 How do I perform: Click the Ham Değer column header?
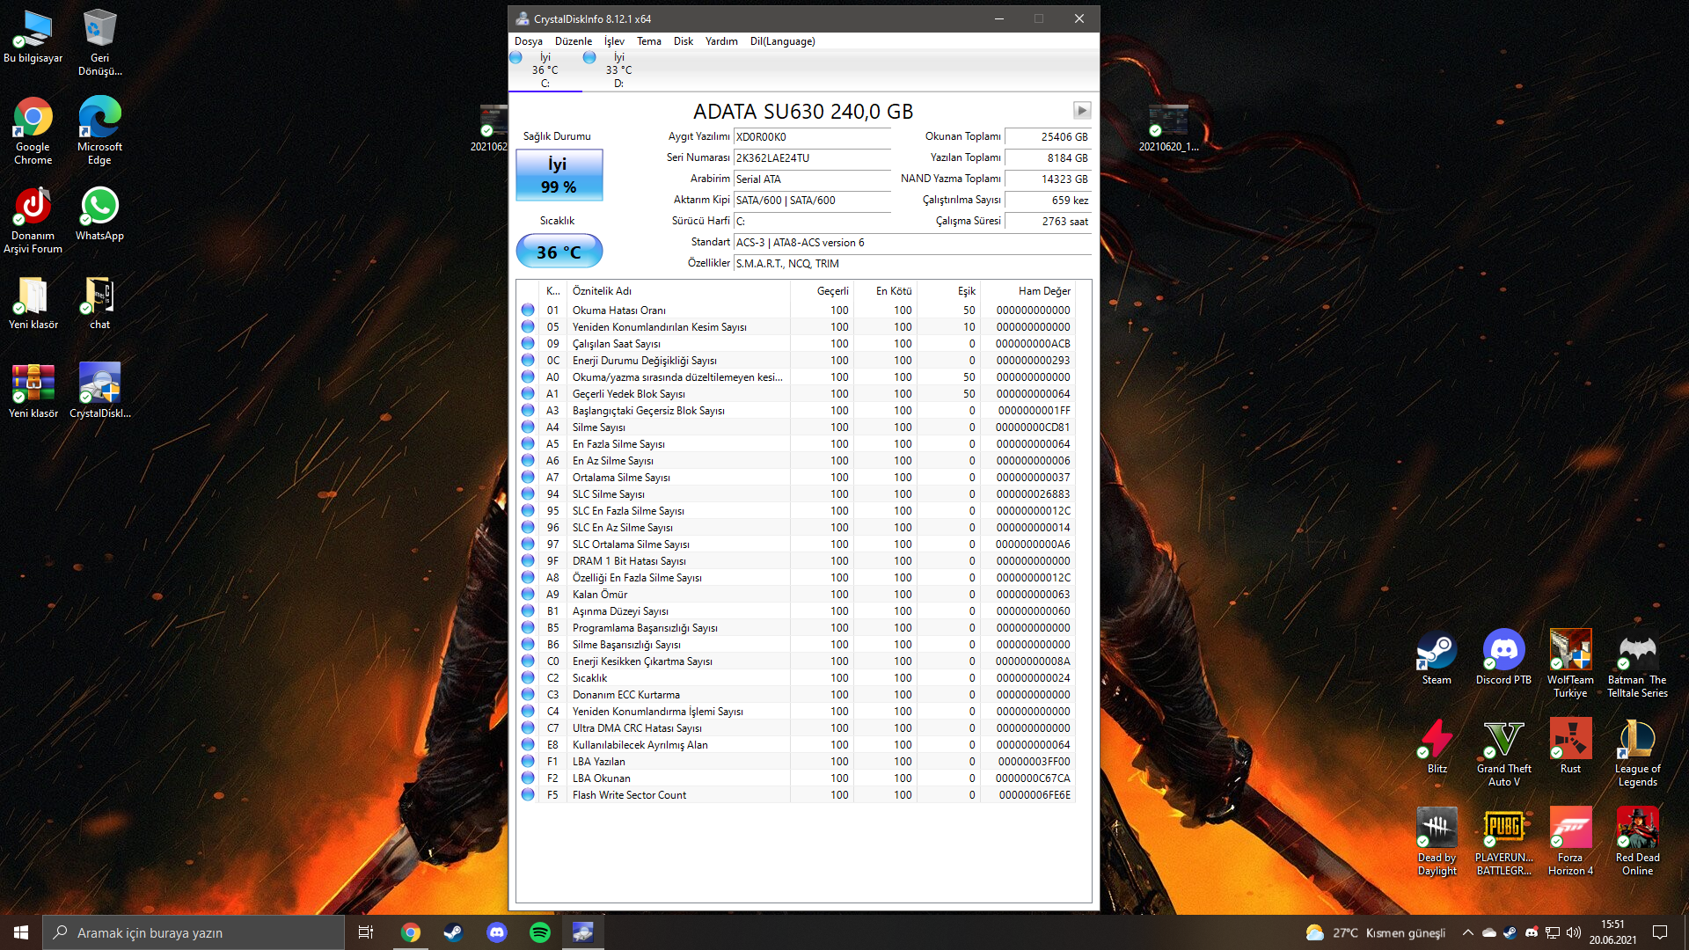pyautogui.click(x=1044, y=291)
